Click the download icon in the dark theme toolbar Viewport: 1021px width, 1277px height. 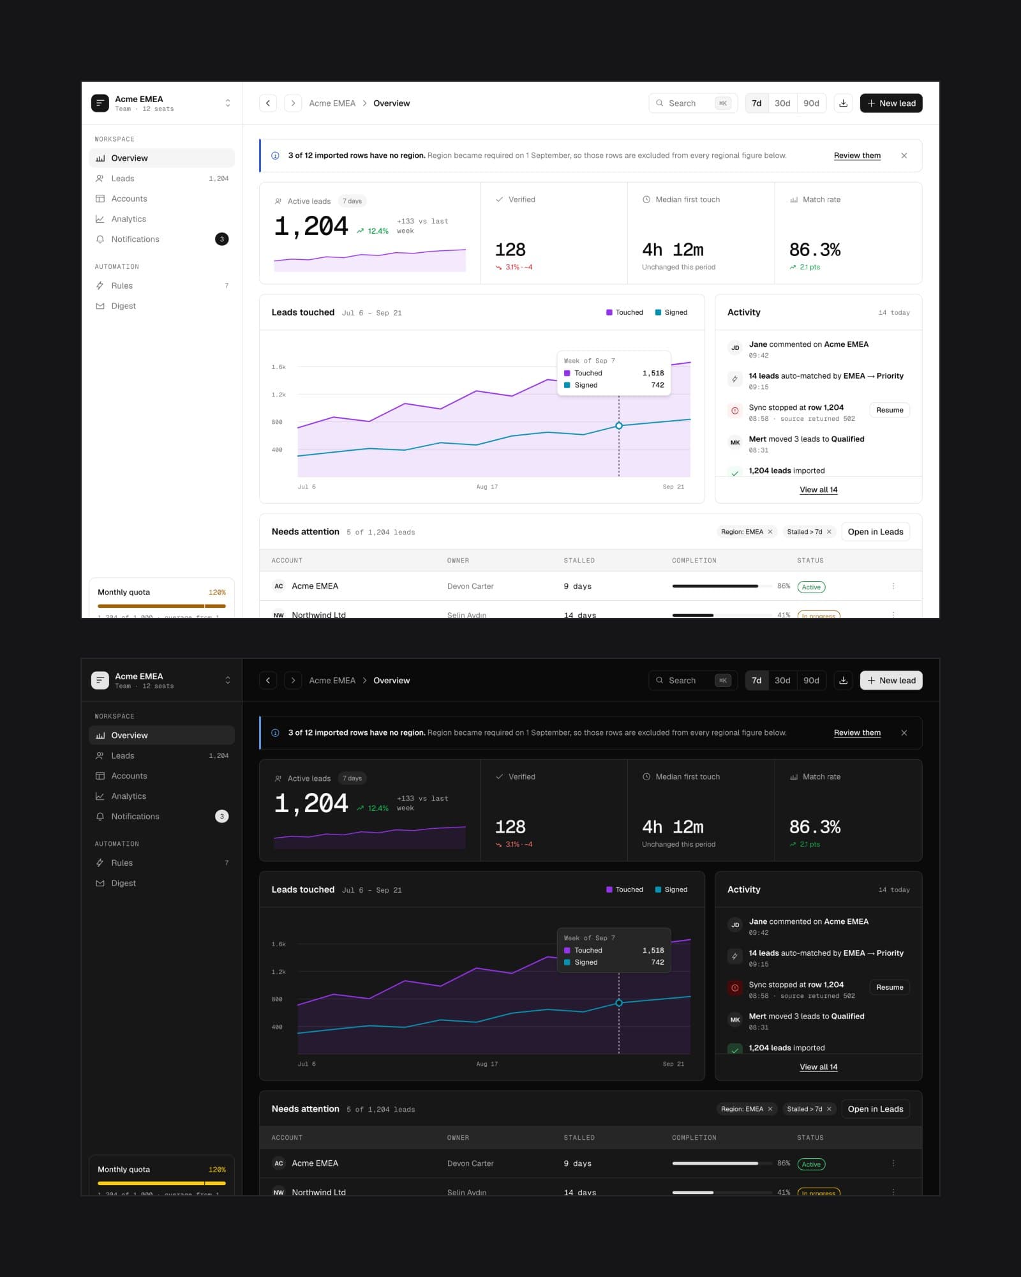pos(843,680)
